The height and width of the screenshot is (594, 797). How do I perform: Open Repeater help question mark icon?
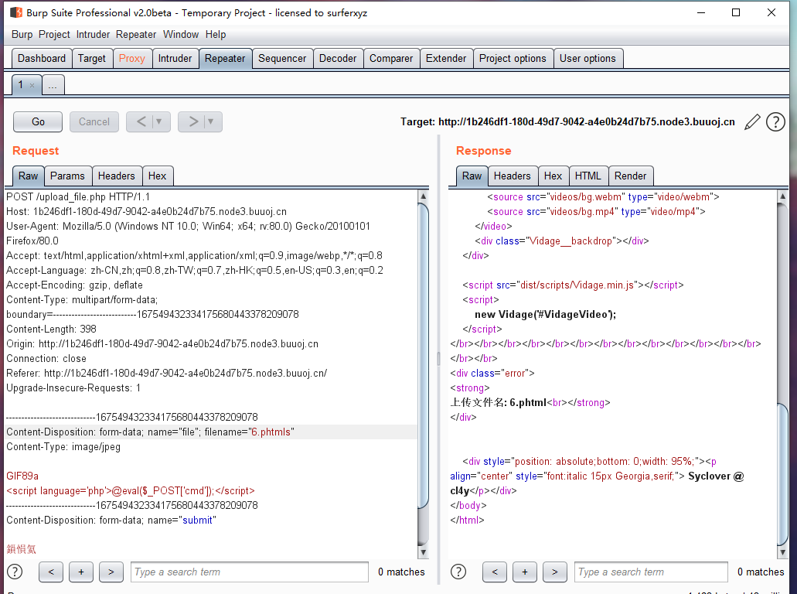click(775, 122)
